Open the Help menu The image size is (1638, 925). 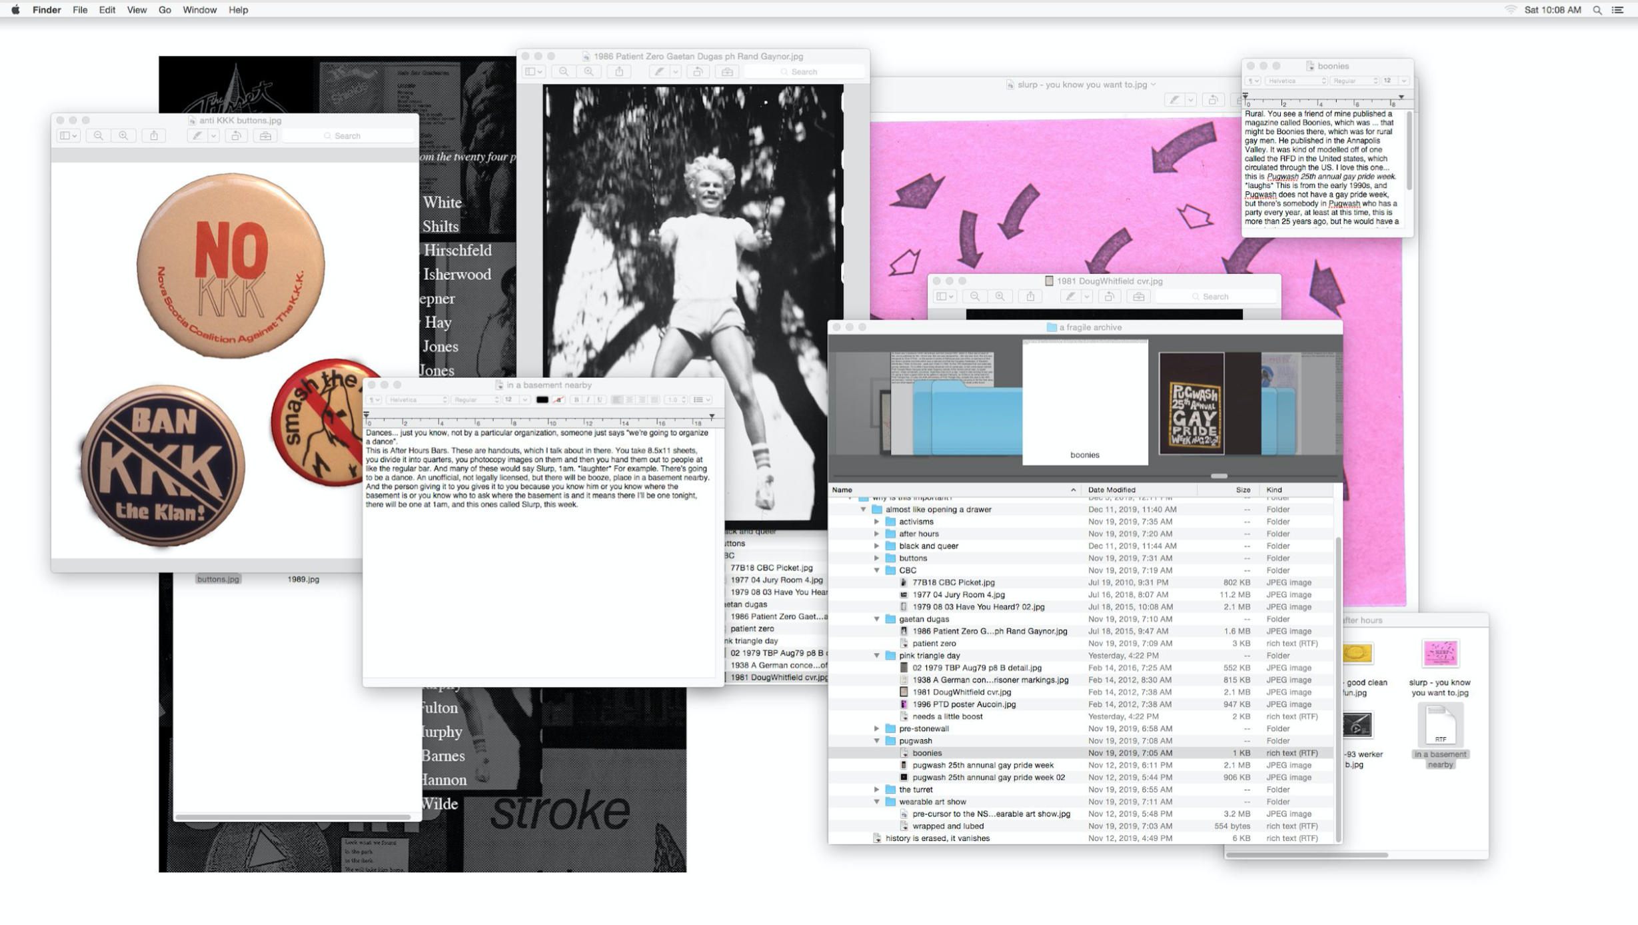click(238, 10)
